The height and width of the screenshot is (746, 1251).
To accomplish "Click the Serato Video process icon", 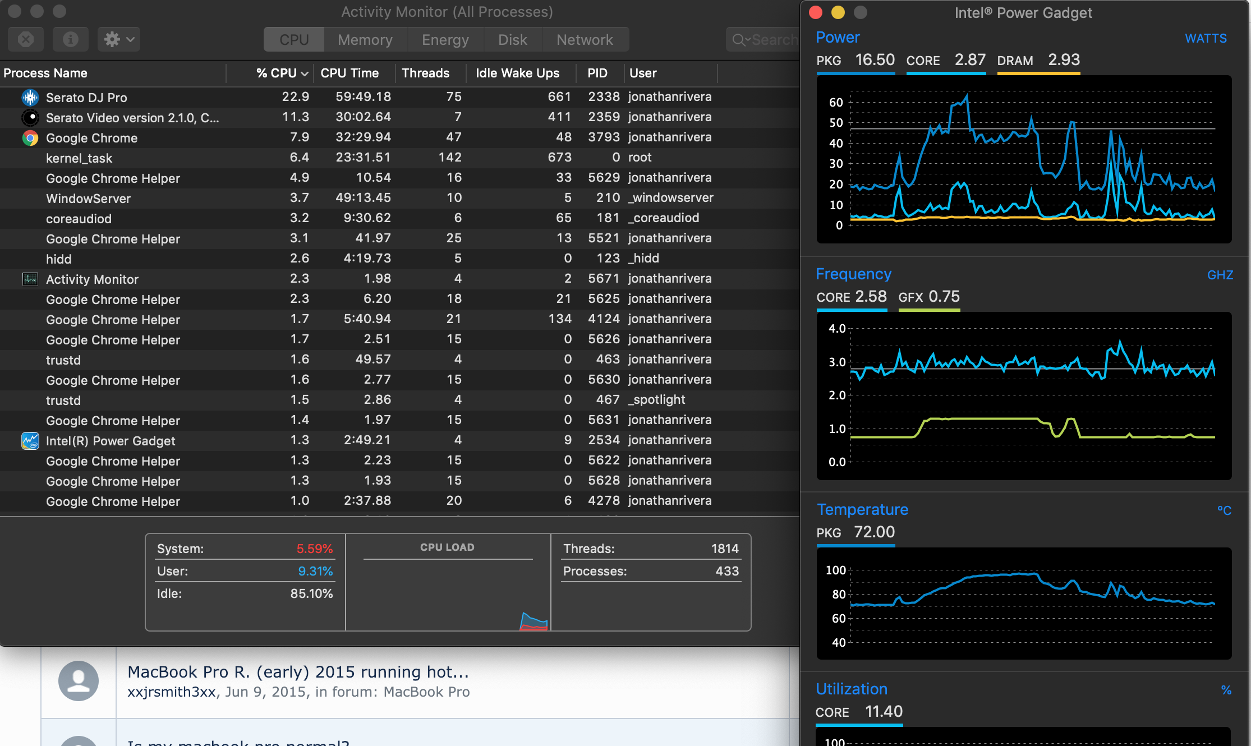I will click(x=30, y=117).
